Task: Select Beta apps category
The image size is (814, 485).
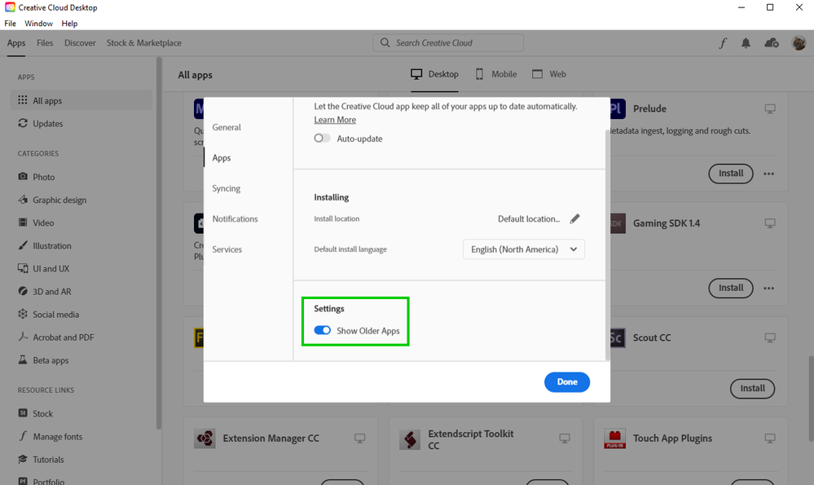Action: click(x=81, y=359)
